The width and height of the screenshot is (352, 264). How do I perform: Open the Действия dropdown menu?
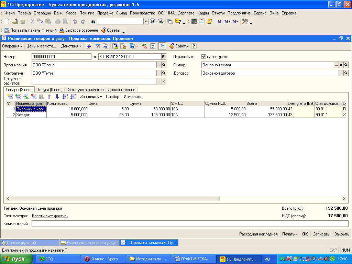coord(71,46)
